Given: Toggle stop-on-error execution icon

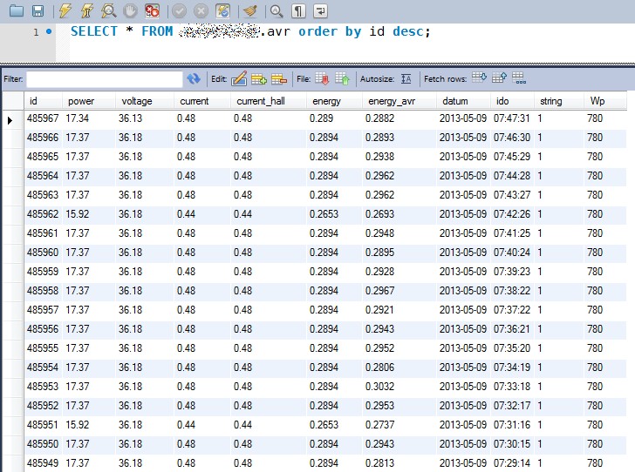Looking at the screenshot, I should [x=152, y=11].
